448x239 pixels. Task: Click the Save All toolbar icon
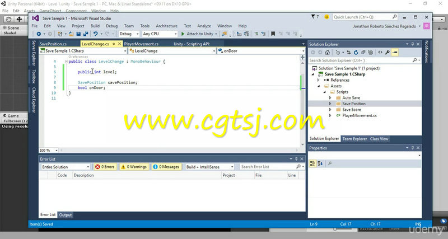click(86, 34)
